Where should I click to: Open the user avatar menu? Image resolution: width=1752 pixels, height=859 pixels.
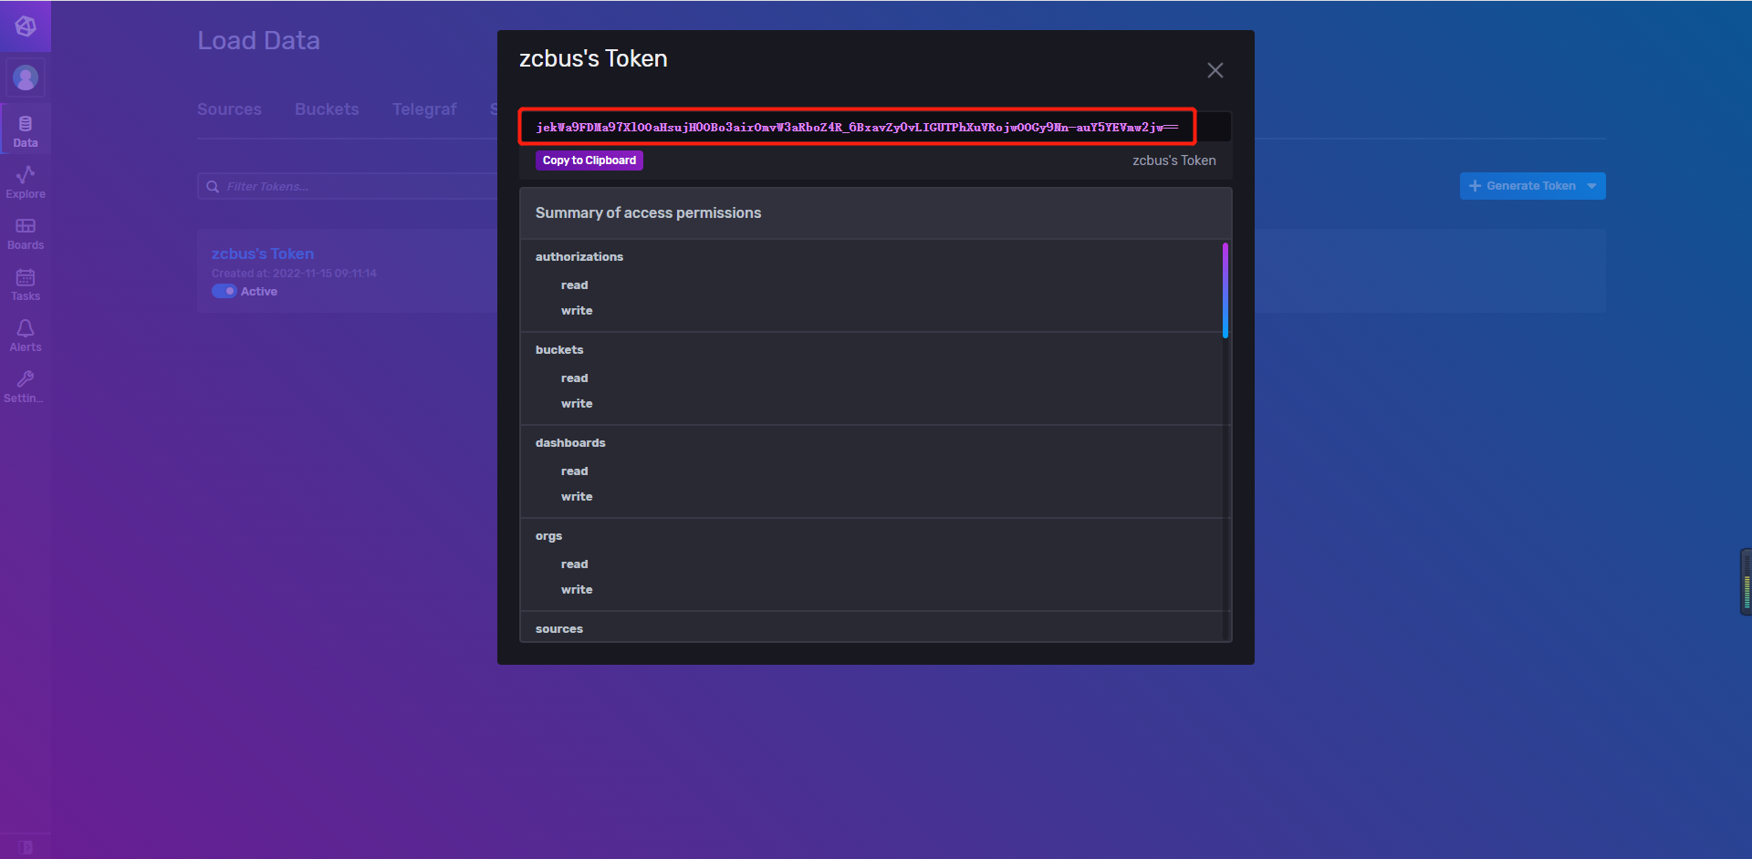click(26, 78)
